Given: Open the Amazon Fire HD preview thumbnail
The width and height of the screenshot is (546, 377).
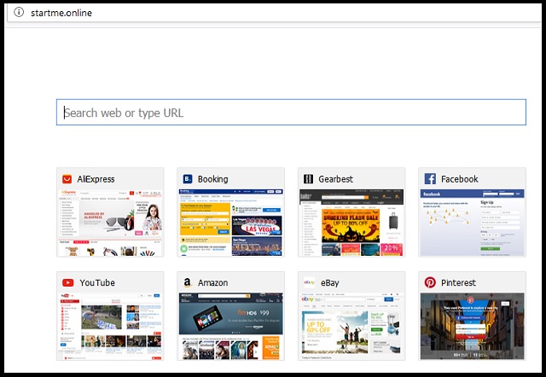Looking at the screenshot, I should point(230,326).
